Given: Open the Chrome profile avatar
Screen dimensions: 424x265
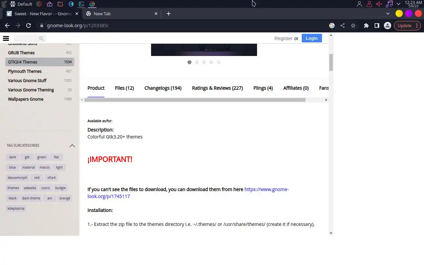Looking at the screenshot, I should (x=388, y=26).
